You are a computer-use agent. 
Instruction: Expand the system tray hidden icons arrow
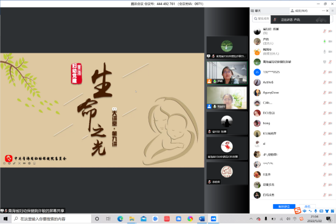pos(251,219)
